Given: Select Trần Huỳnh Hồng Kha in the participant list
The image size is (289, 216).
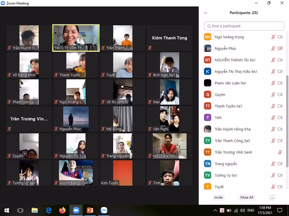Looking at the screenshot, I should (x=232, y=129).
